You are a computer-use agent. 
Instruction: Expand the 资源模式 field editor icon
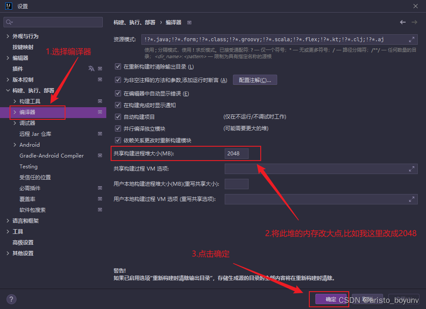click(412, 39)
